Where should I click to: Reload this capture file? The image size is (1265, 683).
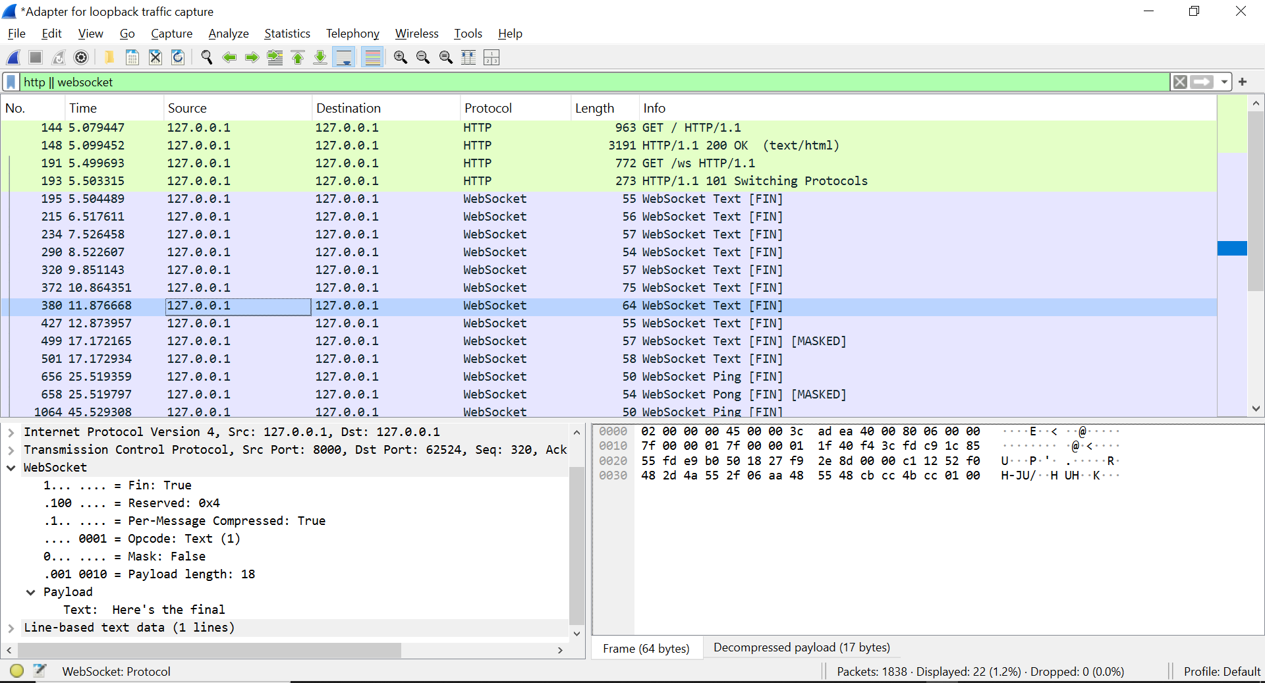tap(178, 58)
